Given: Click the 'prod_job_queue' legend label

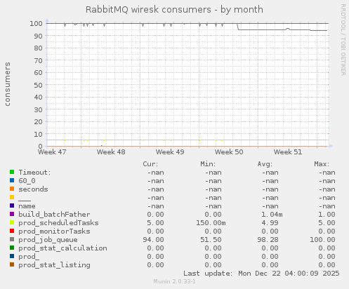Looking at the screenshot, I should coord(48,240).
